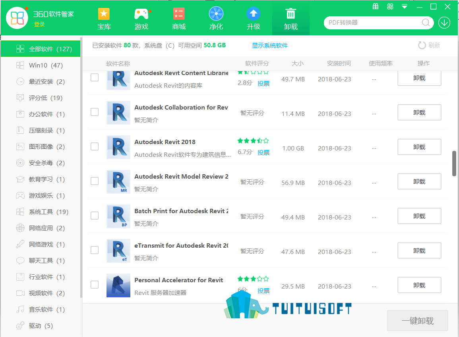
Task: Open the gift box icon in title bar
Action: (x=376, y=6)
